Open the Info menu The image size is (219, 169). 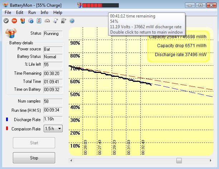coord(44,13)
